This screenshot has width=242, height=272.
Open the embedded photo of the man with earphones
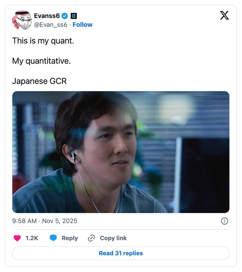click(121, 152)
